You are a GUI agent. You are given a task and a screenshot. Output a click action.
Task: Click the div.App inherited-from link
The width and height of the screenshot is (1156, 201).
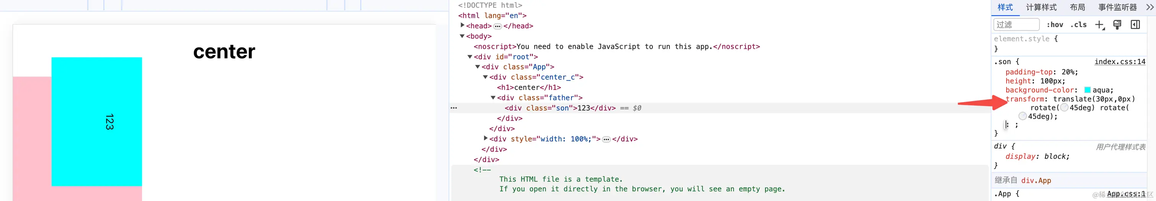[x=1036, y=180]
